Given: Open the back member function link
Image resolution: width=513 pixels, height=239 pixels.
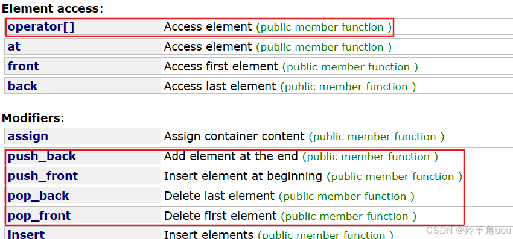Looking at the screenshot, I should [22, 86].
